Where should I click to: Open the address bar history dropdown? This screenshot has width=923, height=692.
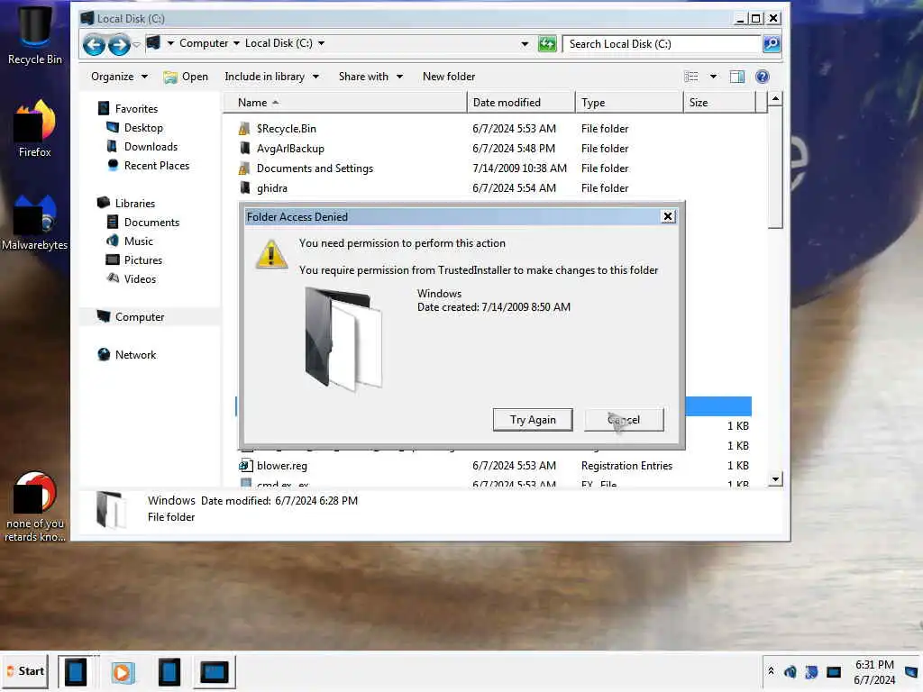(525, 43)
